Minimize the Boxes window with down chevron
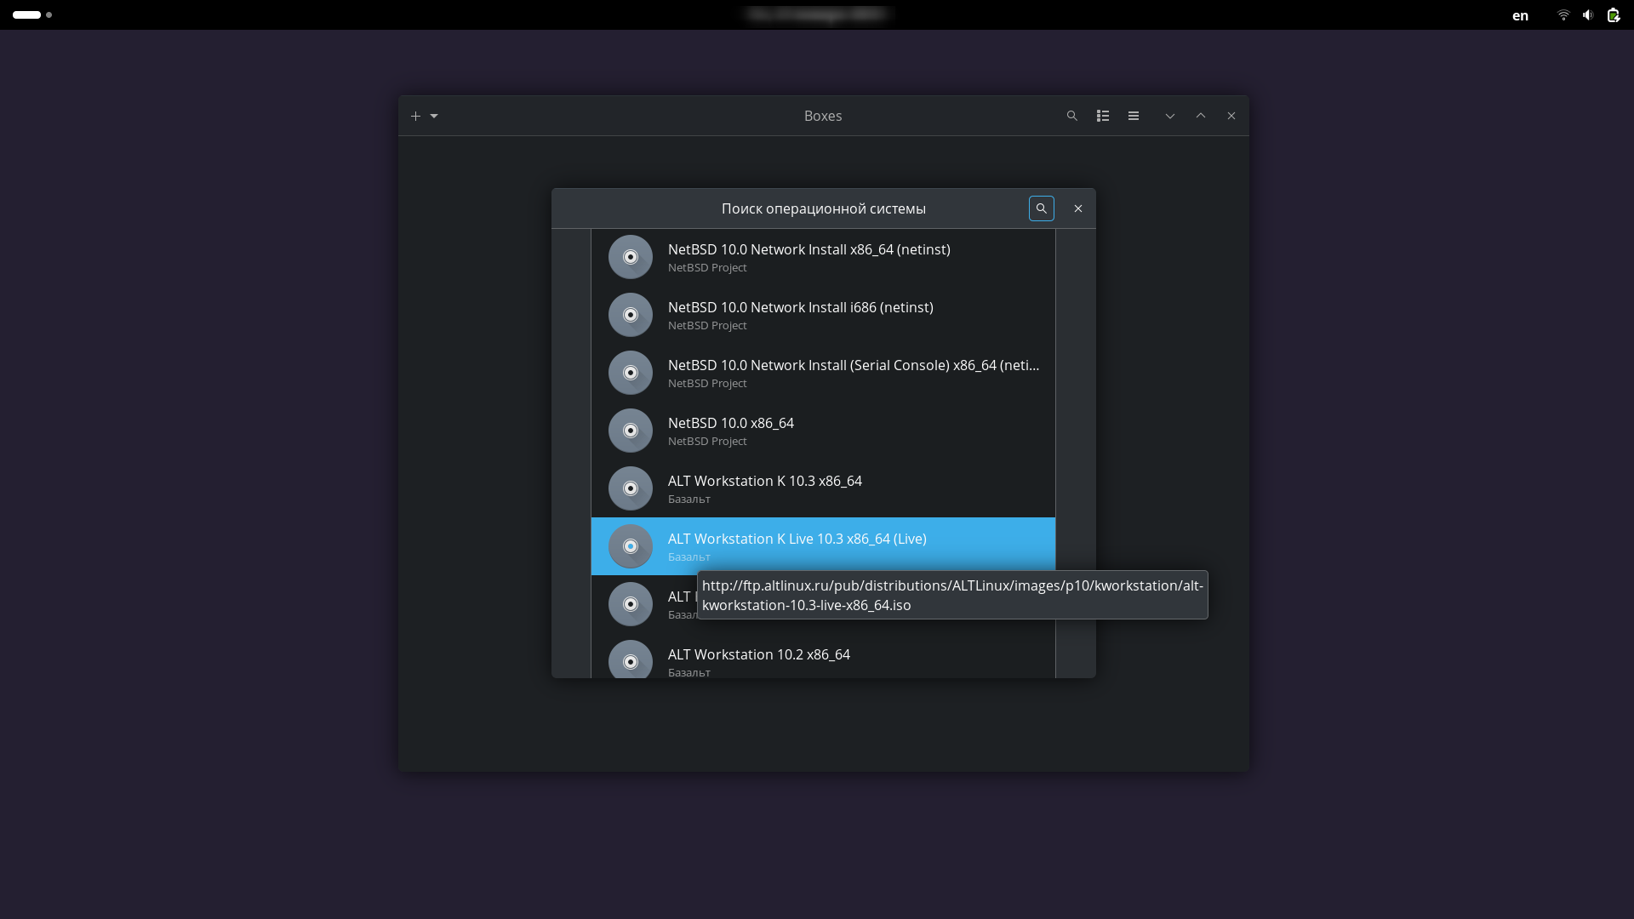The width and height of the screenshot is (1634, 919). (x=1170, y=116)
